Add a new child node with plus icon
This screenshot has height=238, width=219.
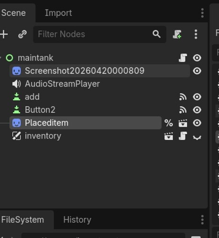coord(4,34)
